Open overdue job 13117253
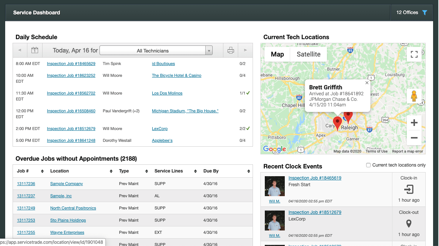The height and width of the screenshot is (246, 439). 26,220
